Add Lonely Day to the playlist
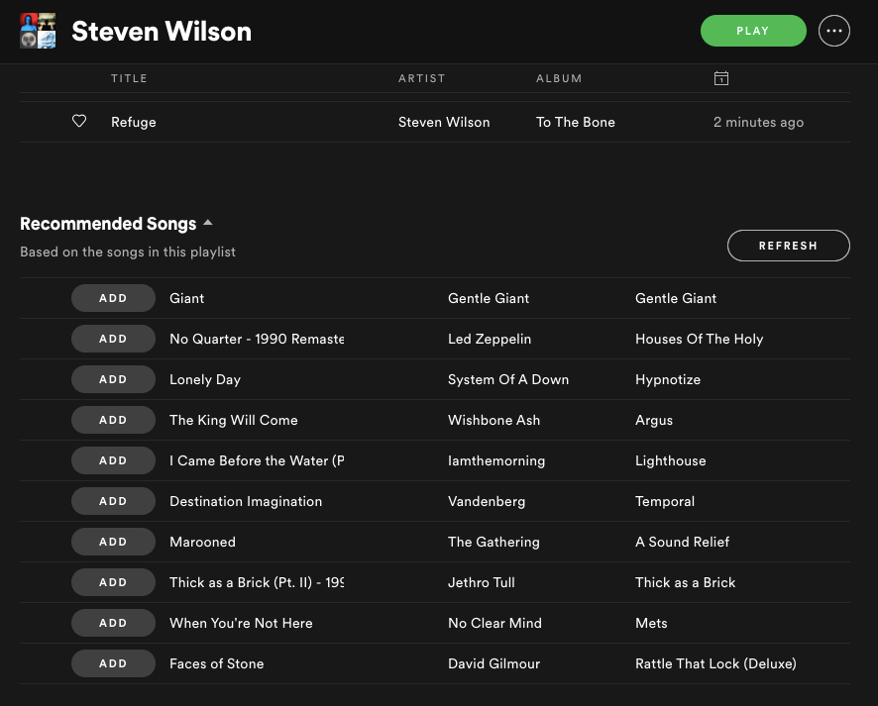 (113, 379)
